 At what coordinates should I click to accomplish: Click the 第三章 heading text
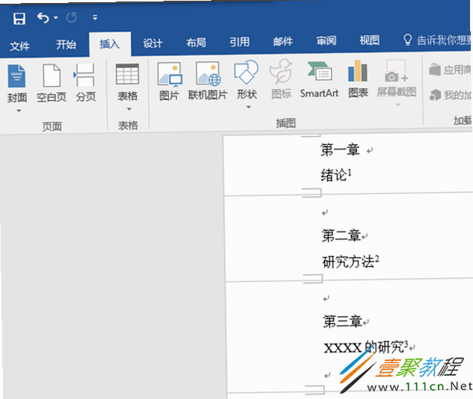point(343,321)
